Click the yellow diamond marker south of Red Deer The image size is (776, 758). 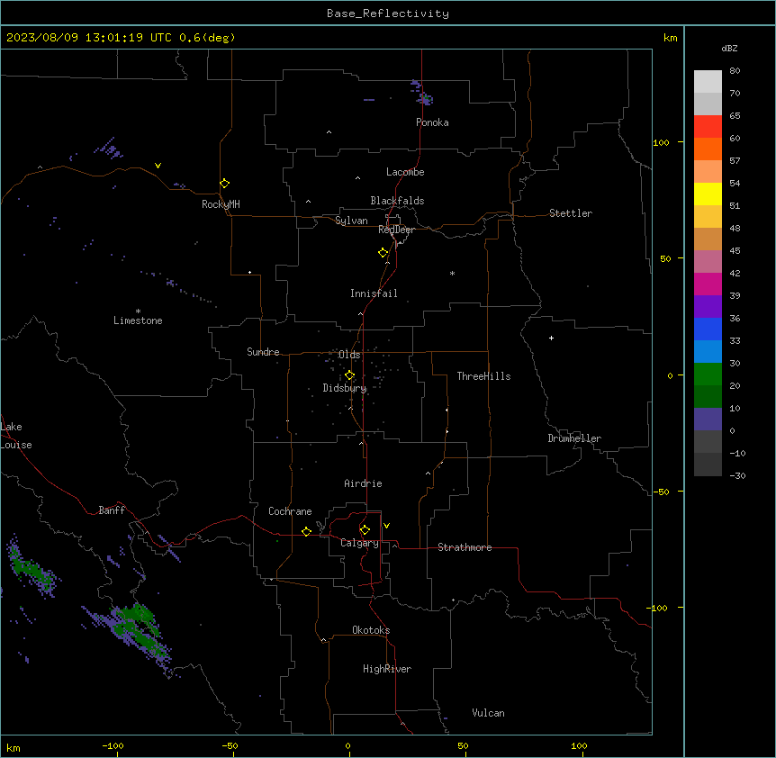[x=383, y=253]
